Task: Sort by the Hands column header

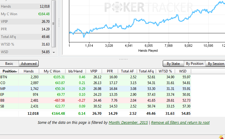Action: [x=29, y=71]
